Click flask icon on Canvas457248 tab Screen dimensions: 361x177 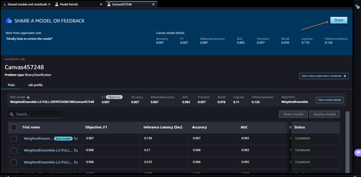pos(109,4)
